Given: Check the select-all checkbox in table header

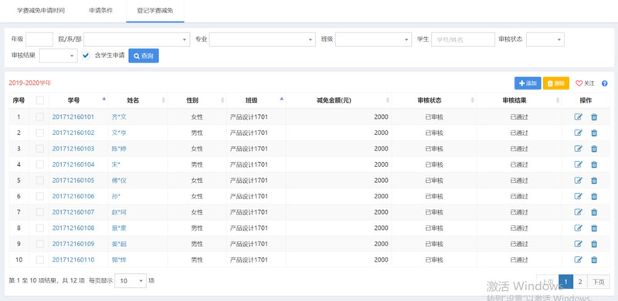Looking at the screenshot, I should (x=40, y=100).
